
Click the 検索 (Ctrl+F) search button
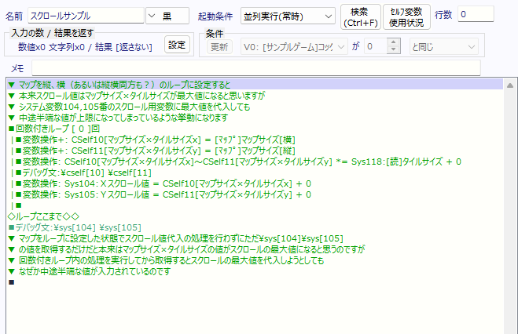click(x=361, y=15)
